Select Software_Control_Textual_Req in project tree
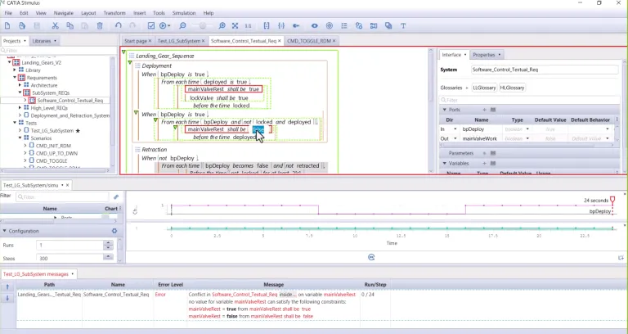628x334 pixels. click(x=70, y=100)
